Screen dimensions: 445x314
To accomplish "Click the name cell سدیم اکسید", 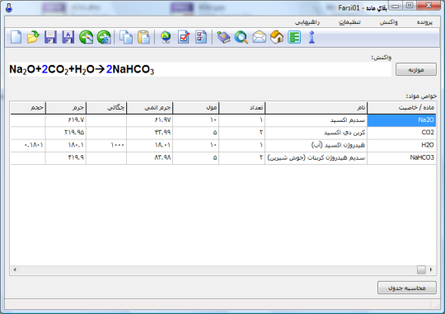I will (316, 120).
